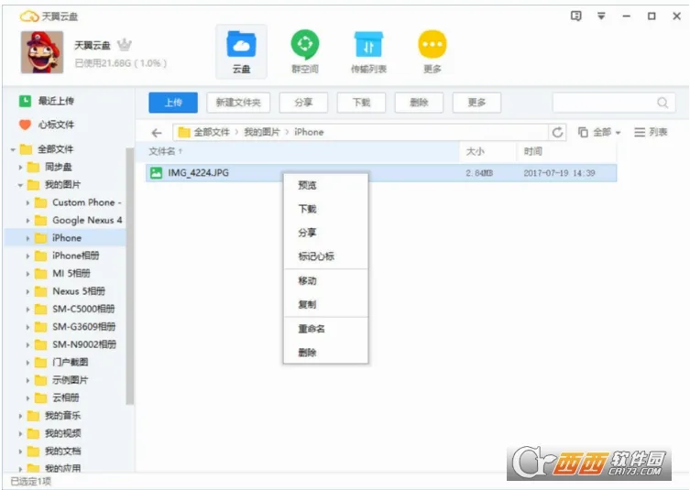This screenshot has width=690, height=490.
Task: Open the 传输列表 transfer list icon
Action: point(368,52)
